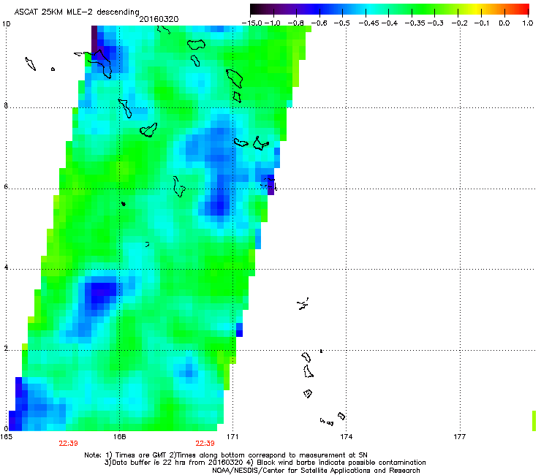Click the '-0.5' color bar label
The width and height of the screenshot is (541, 475).
coord(342,23)
